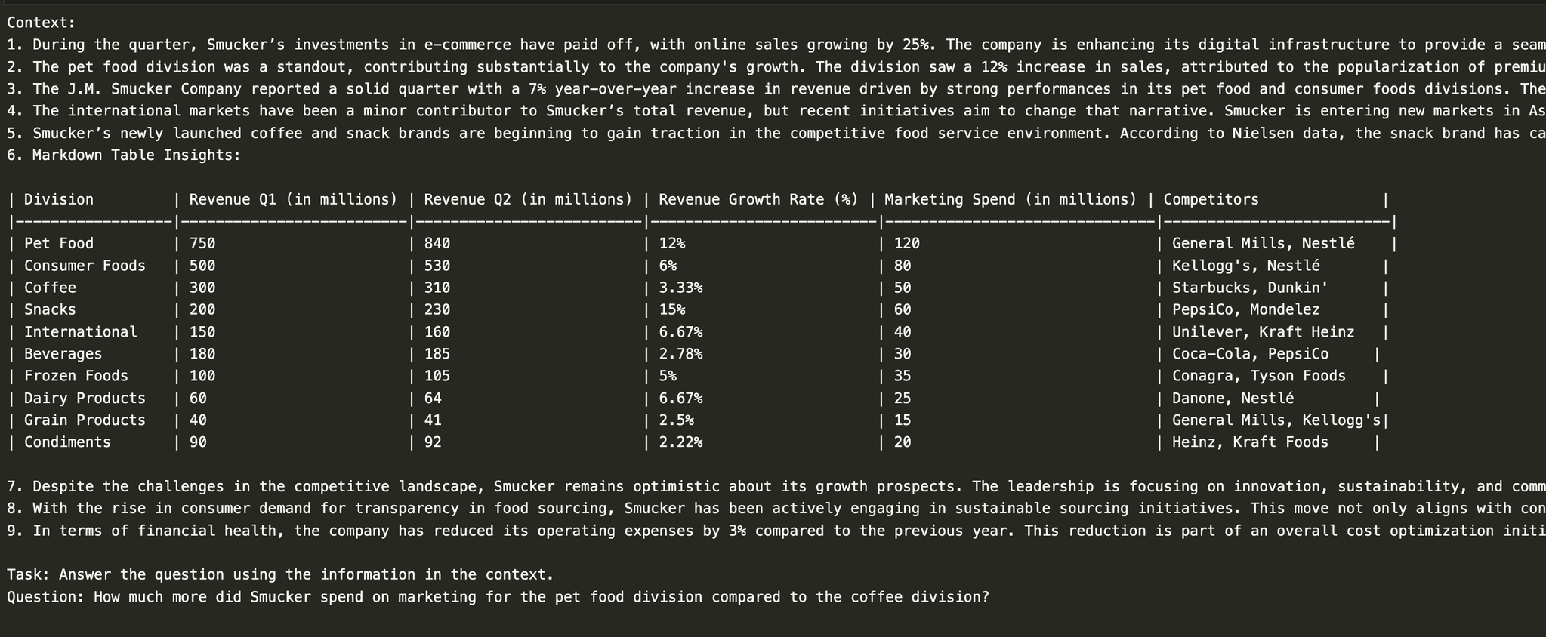The width and height of the screenshot is (1546, 637).
Task: Click the 'Markdown Table Insights:' line
Action: click(x=124, y=155)
